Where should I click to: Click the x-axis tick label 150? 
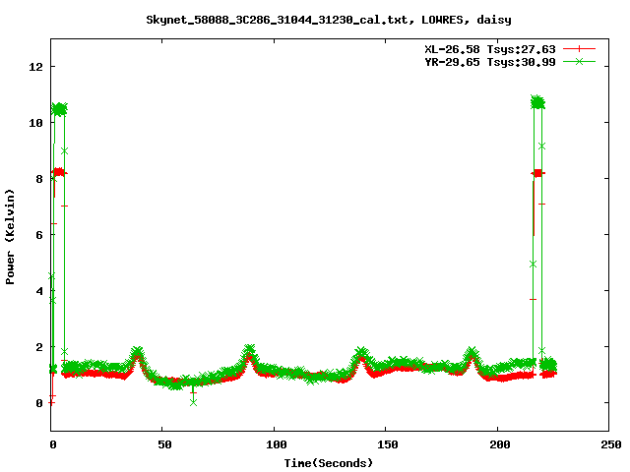tap(388, 444)
